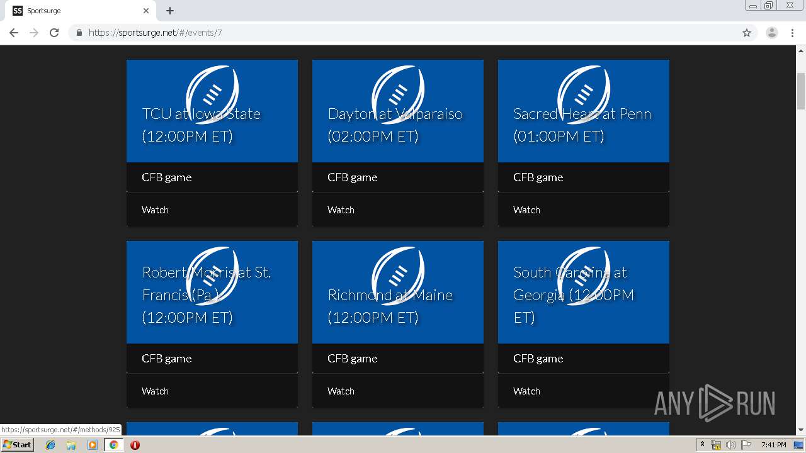Click the Sacred Heart at Penn football icon
Image resolution: width=806 pixels, height=453 pixels.
coord(584,95)
